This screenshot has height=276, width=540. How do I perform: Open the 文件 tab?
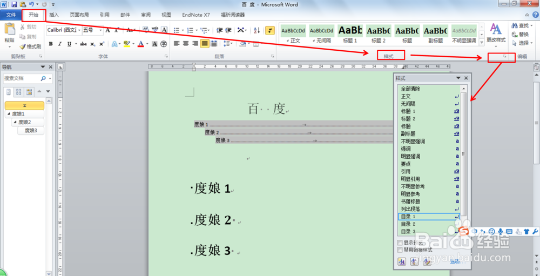[11, 15]
